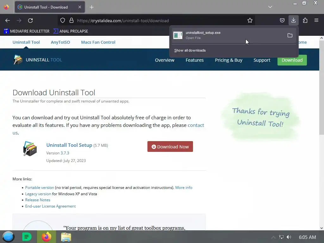Click Show all downloads

190,50
